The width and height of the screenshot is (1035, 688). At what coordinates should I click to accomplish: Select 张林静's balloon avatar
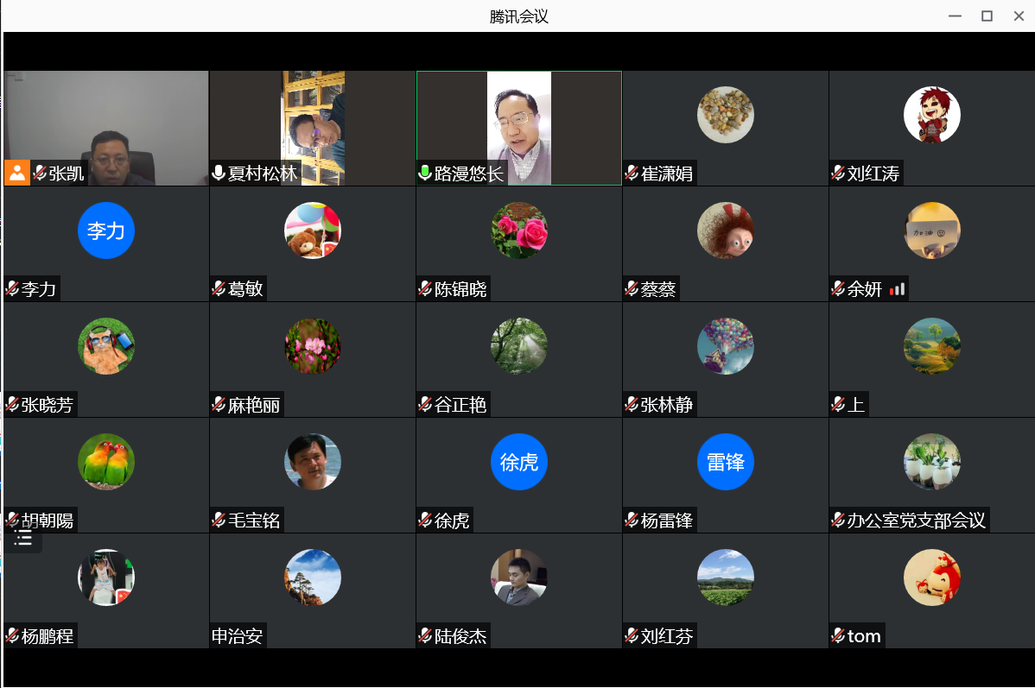pyautogui.click(x=726, y=346)
